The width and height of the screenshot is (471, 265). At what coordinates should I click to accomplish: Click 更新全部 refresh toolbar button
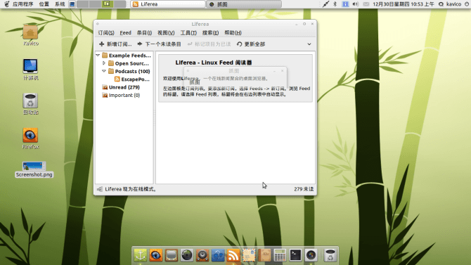(x=251, y=44)
